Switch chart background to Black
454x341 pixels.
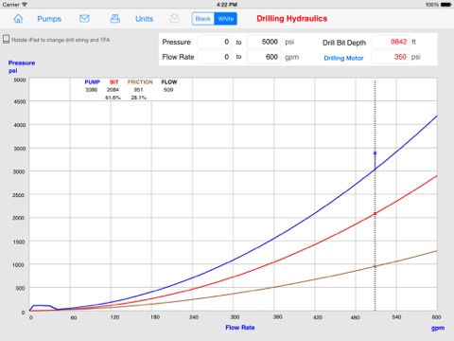(x=202, y=19)
